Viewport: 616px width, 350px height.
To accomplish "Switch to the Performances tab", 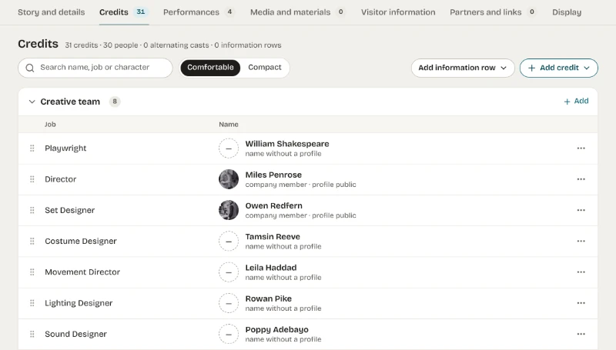I will pyautogui.click(x=199, y=12).
